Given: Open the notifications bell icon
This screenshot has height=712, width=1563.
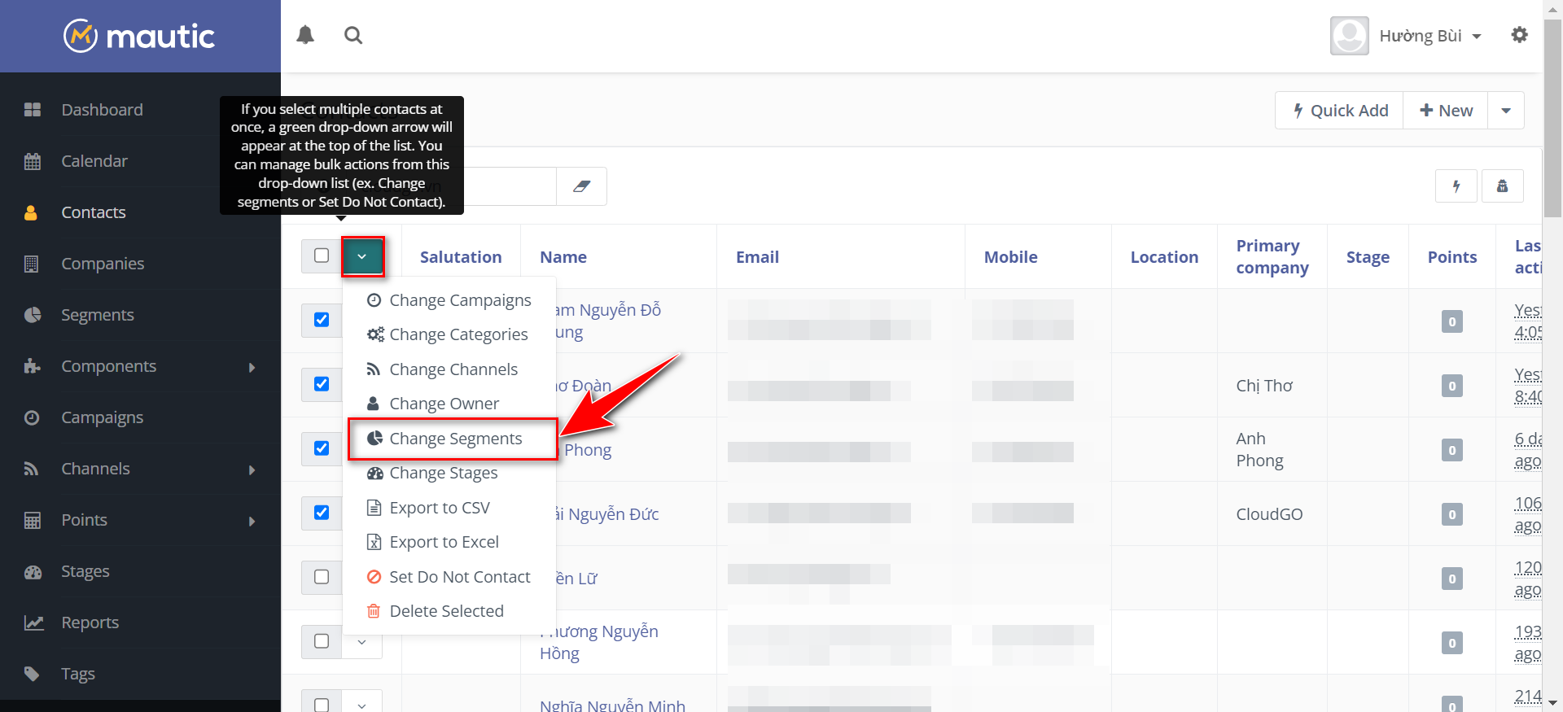Looking at the screenshot, I should coord(305,35).
